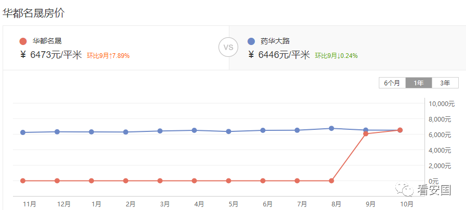Click the blue data point at 4月
The height and width of the screenshot is (210, 466).
(x=195, y=130)
